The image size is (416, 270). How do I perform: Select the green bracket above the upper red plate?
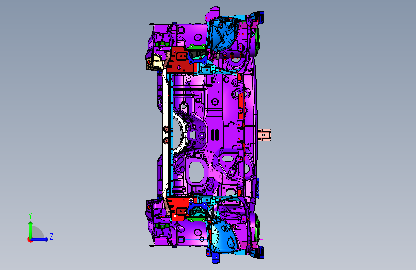[197, 47]
